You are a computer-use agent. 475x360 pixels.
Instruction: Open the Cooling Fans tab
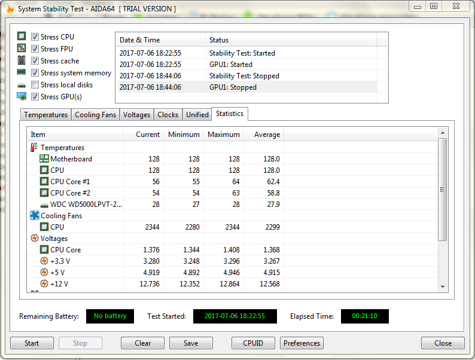96,115
